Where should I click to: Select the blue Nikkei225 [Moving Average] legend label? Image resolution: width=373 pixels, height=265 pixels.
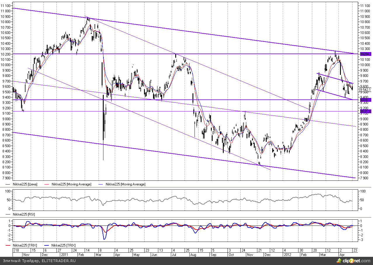(x=125, y=184)
